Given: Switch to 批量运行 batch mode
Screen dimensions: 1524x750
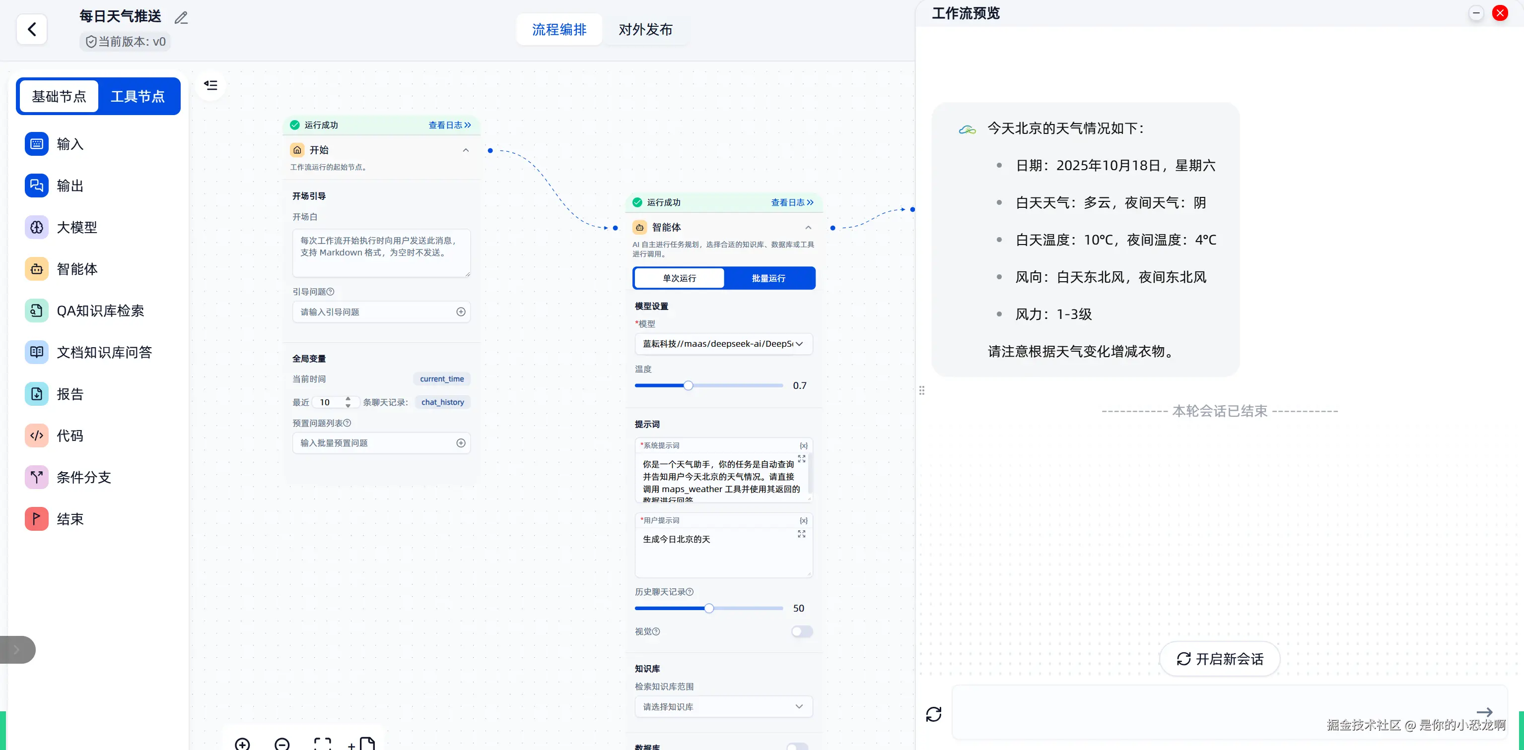Looking at the screenshot, I should coord(768,278).
